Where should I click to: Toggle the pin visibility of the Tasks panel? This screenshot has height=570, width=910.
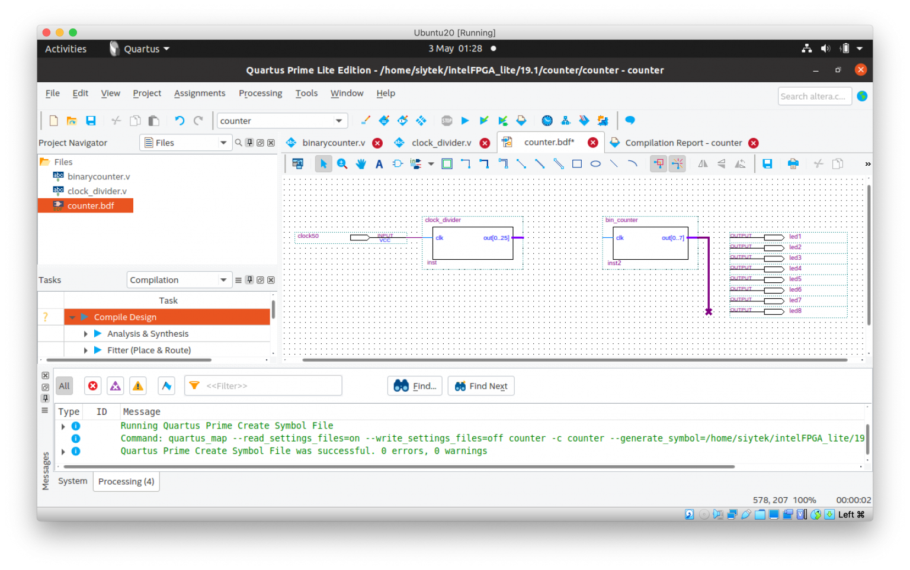[249, 279]
